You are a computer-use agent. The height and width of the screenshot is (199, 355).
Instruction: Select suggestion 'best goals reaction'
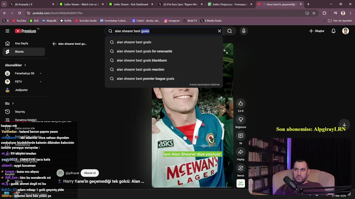pyautogui.click(x=164, y=69)
